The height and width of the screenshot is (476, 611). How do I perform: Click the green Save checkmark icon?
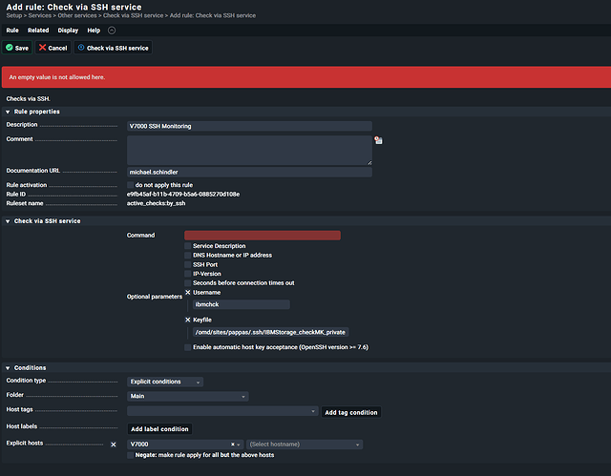pyautogui.click(x=10, y=48)
